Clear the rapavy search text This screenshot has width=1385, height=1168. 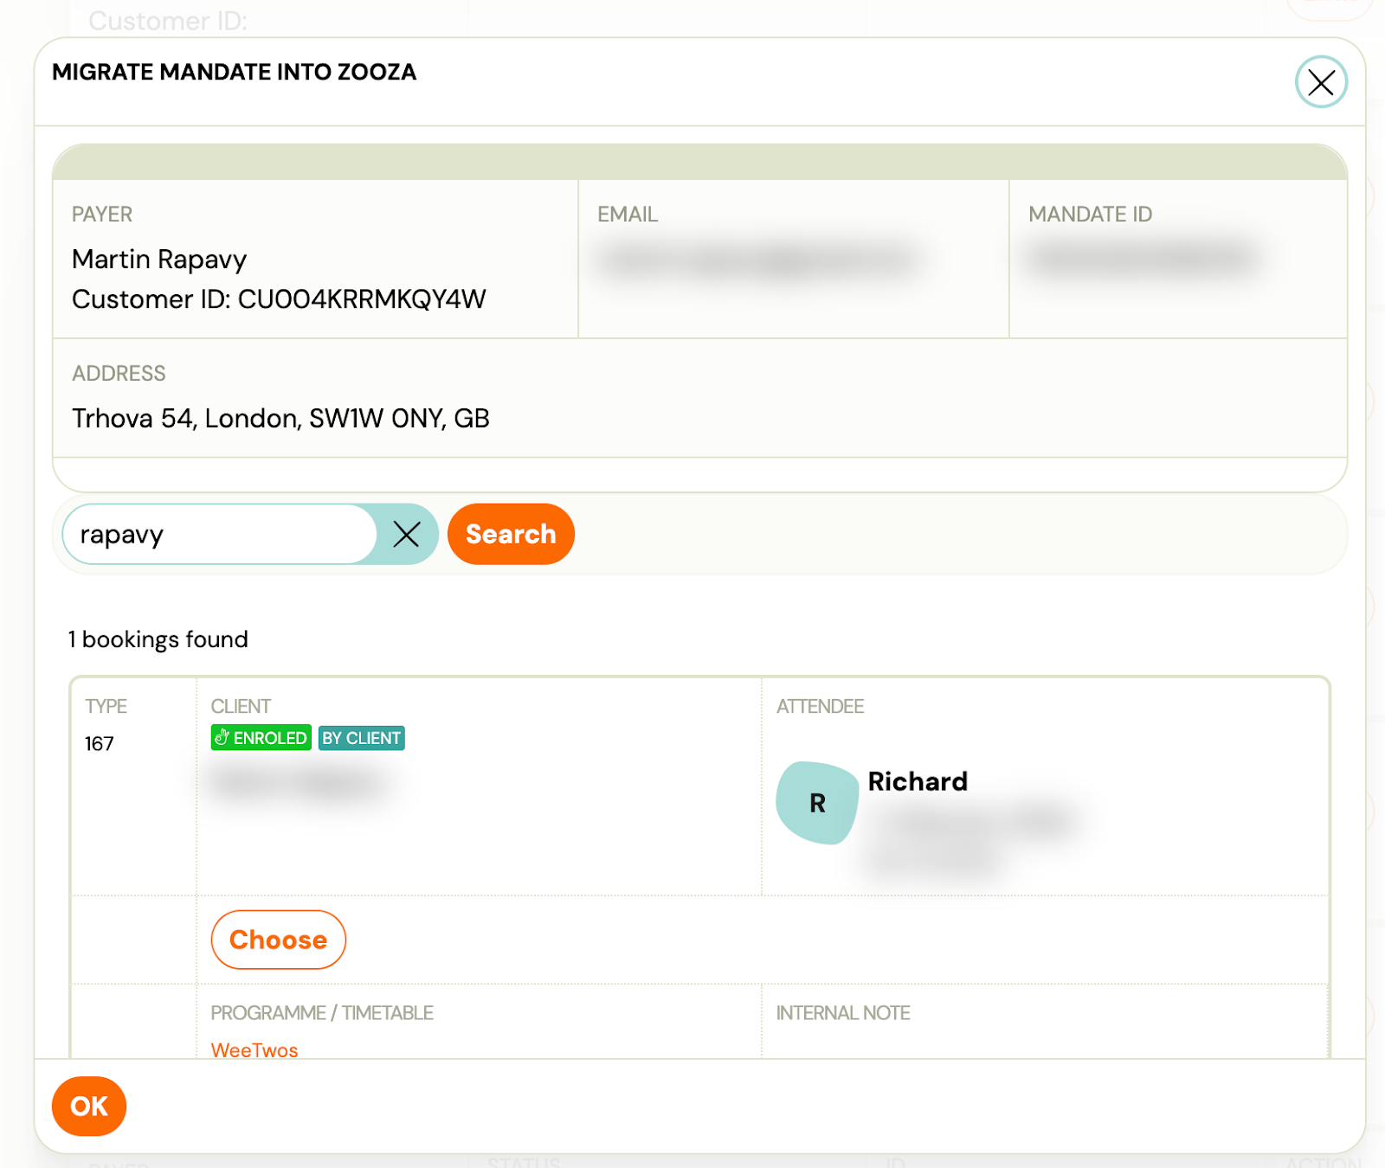(x=406, y=535)
